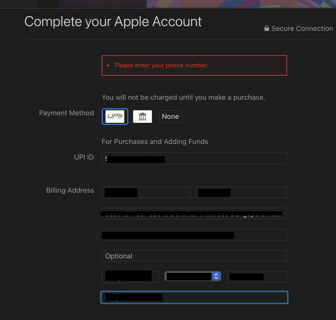Viewport: 336px width, 320px height.
Task: Select the UPI payment method icon
Action: 115,116
